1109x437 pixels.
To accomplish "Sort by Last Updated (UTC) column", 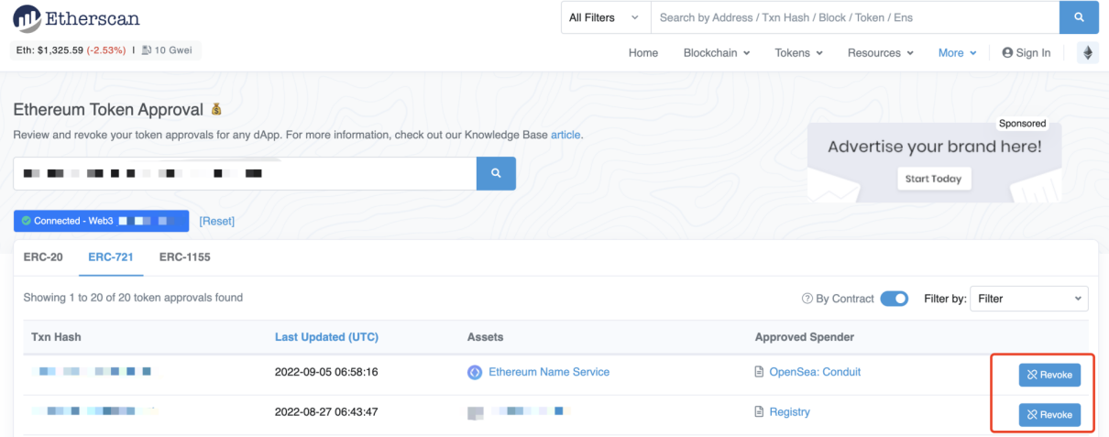I will click(x=326, y=337).
